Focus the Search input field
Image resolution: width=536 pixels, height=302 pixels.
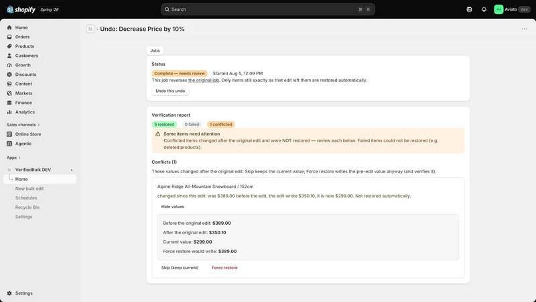pyautogui.click(x=267, y=9)
